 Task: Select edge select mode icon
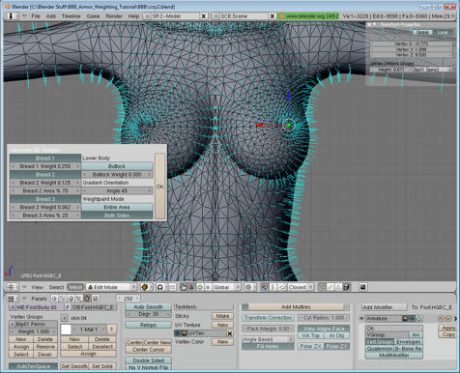pyautogui.click(x=331, y=287)
